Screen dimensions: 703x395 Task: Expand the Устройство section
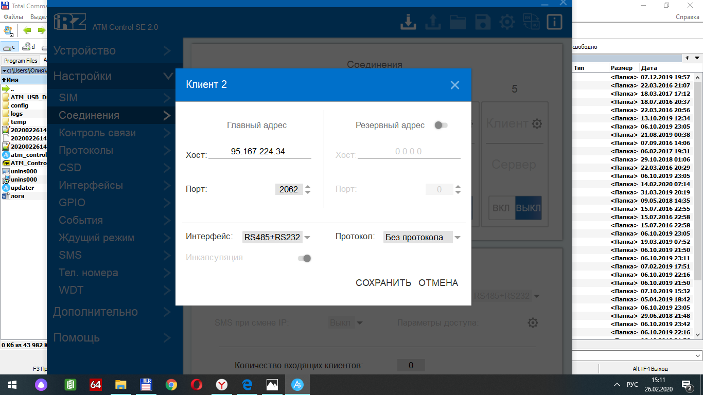pos(168,50)
